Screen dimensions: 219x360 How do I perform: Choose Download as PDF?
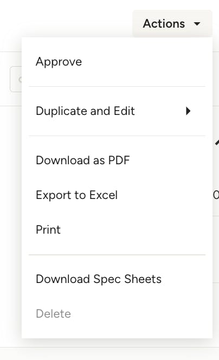(x=117, y=160)
